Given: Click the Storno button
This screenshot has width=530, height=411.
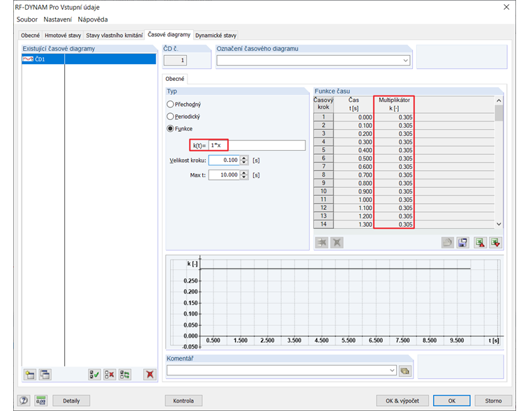Looking at the screenshot, I should (x=493, y=401).
